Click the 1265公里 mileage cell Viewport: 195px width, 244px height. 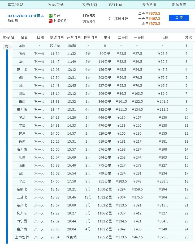coord(105,237)
